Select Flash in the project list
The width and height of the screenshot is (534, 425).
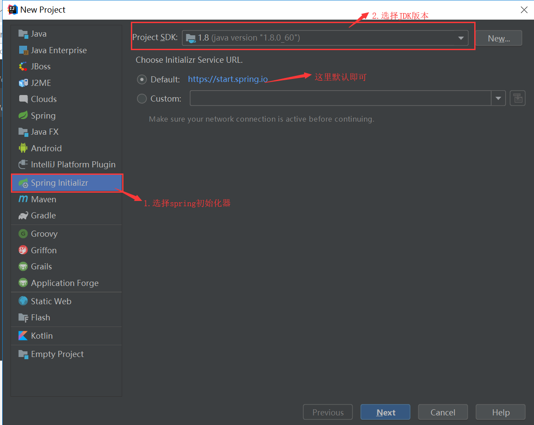point(66,317)
